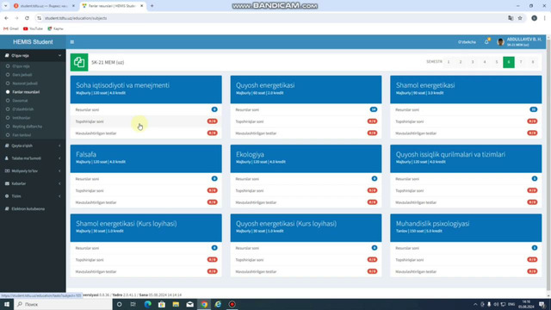The height and width of the screenshot is (310, 551).
Task: Select the Nazorat jadvali menu item
Action: click(x=25, y=84)
